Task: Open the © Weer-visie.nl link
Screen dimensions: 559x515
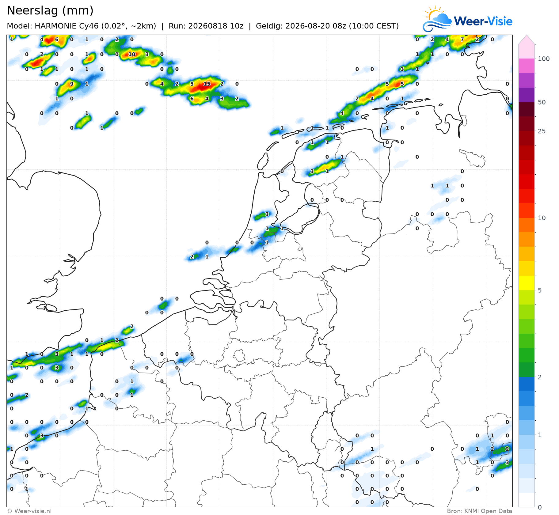Action: pos(29,511)
